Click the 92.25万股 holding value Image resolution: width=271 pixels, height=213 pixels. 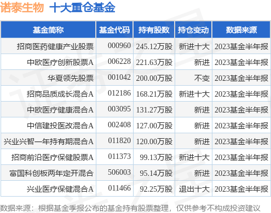tap(156, 189)
